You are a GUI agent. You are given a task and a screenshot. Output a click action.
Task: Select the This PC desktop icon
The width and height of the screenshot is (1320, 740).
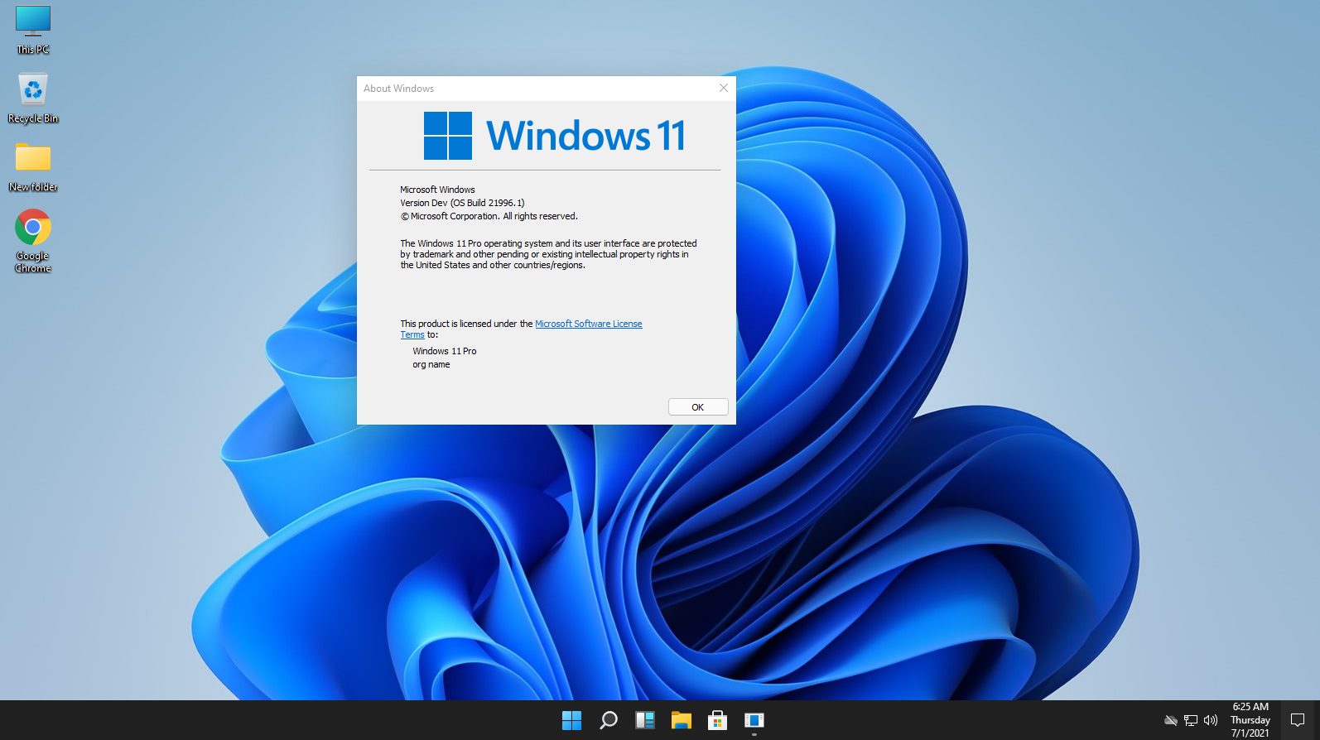(33, 30)
